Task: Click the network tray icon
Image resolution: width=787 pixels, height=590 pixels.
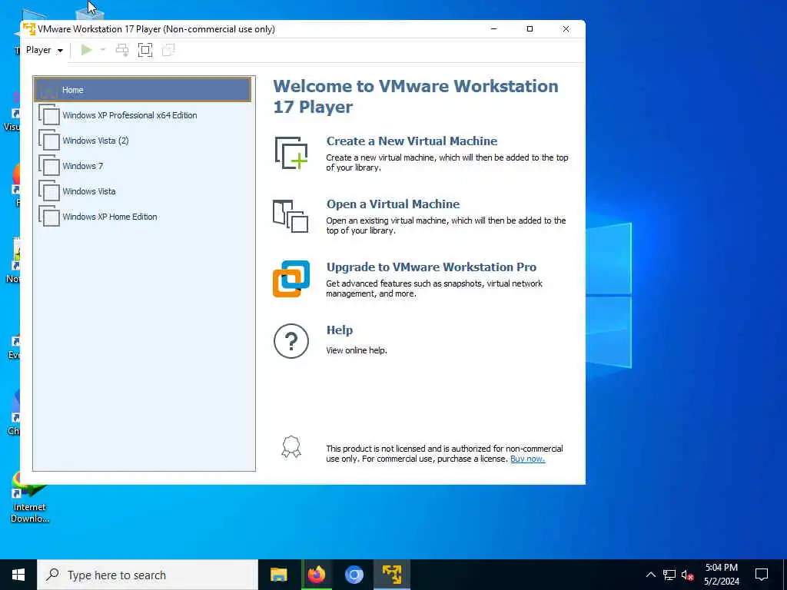Action: pos(669,575)
